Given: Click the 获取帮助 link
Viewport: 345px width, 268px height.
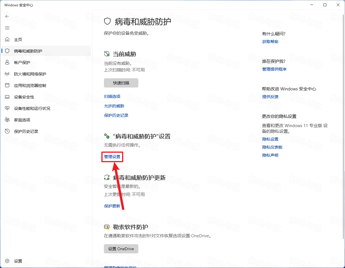Looking at the screenshot, I should [x=270, y=42].
